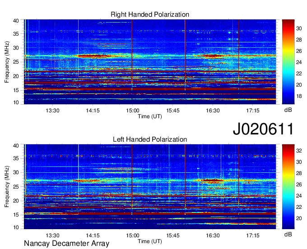The height and width of the screenshot is (249, 307).
Task: Click the 24 value on Right Handed color bar
Action: point(299,62)
